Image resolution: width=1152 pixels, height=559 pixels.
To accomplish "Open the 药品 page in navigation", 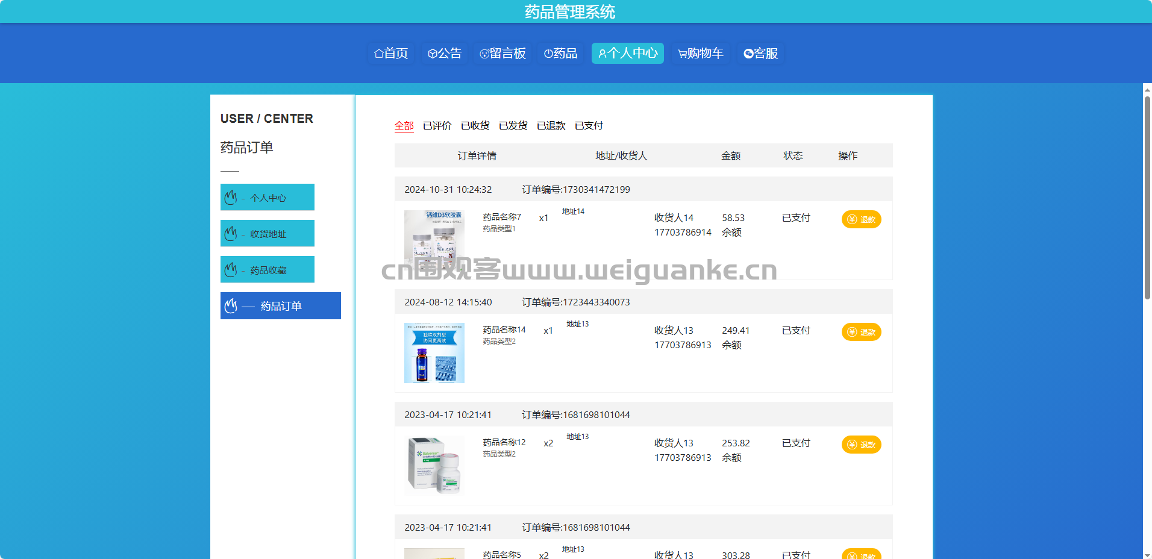I will [560, 54].
